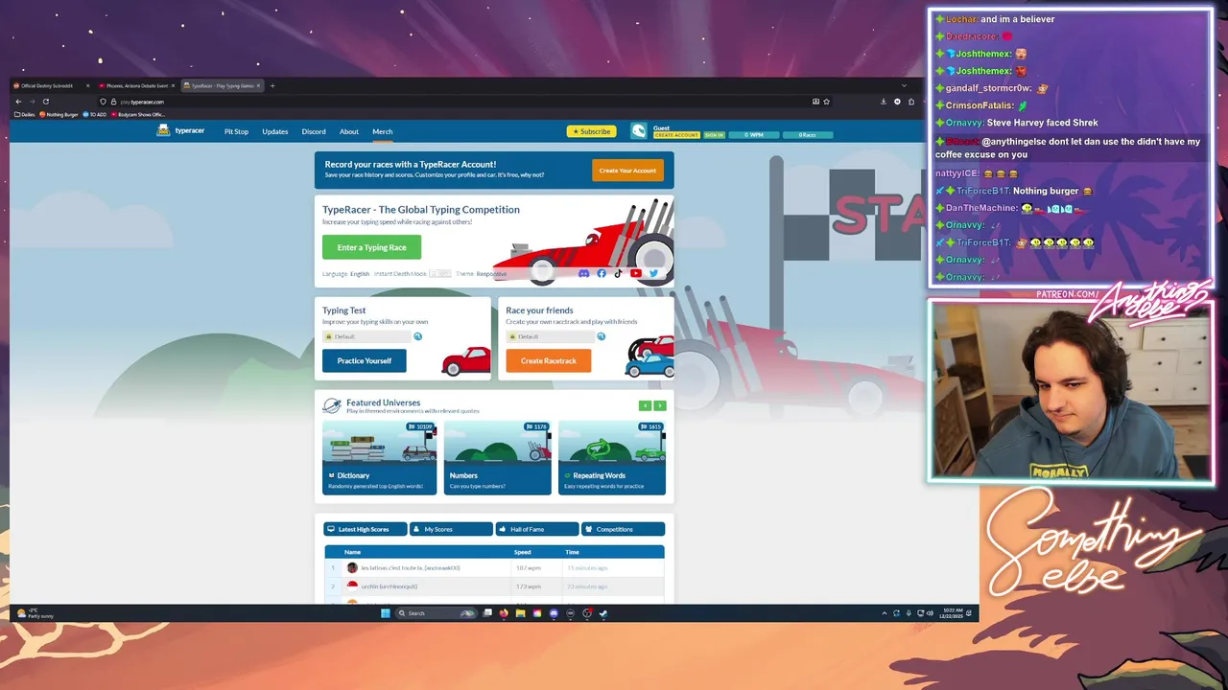Viewport: 1228px width, 690px height.
Task: Switch to the Latest High Scores tab
Action: [x=366, y=529]
